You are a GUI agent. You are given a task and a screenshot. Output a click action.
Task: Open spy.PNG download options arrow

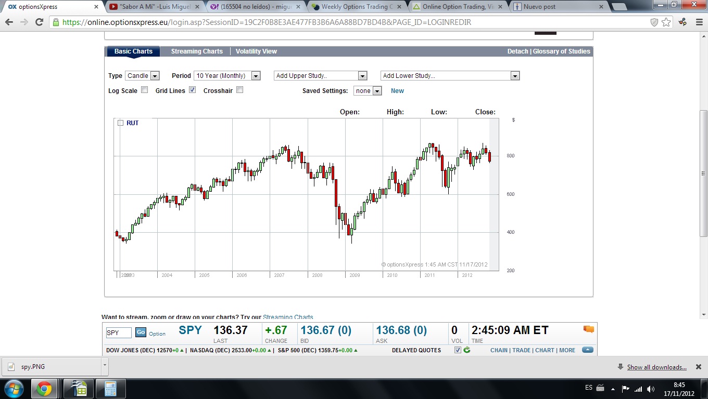tap(105, 366)
